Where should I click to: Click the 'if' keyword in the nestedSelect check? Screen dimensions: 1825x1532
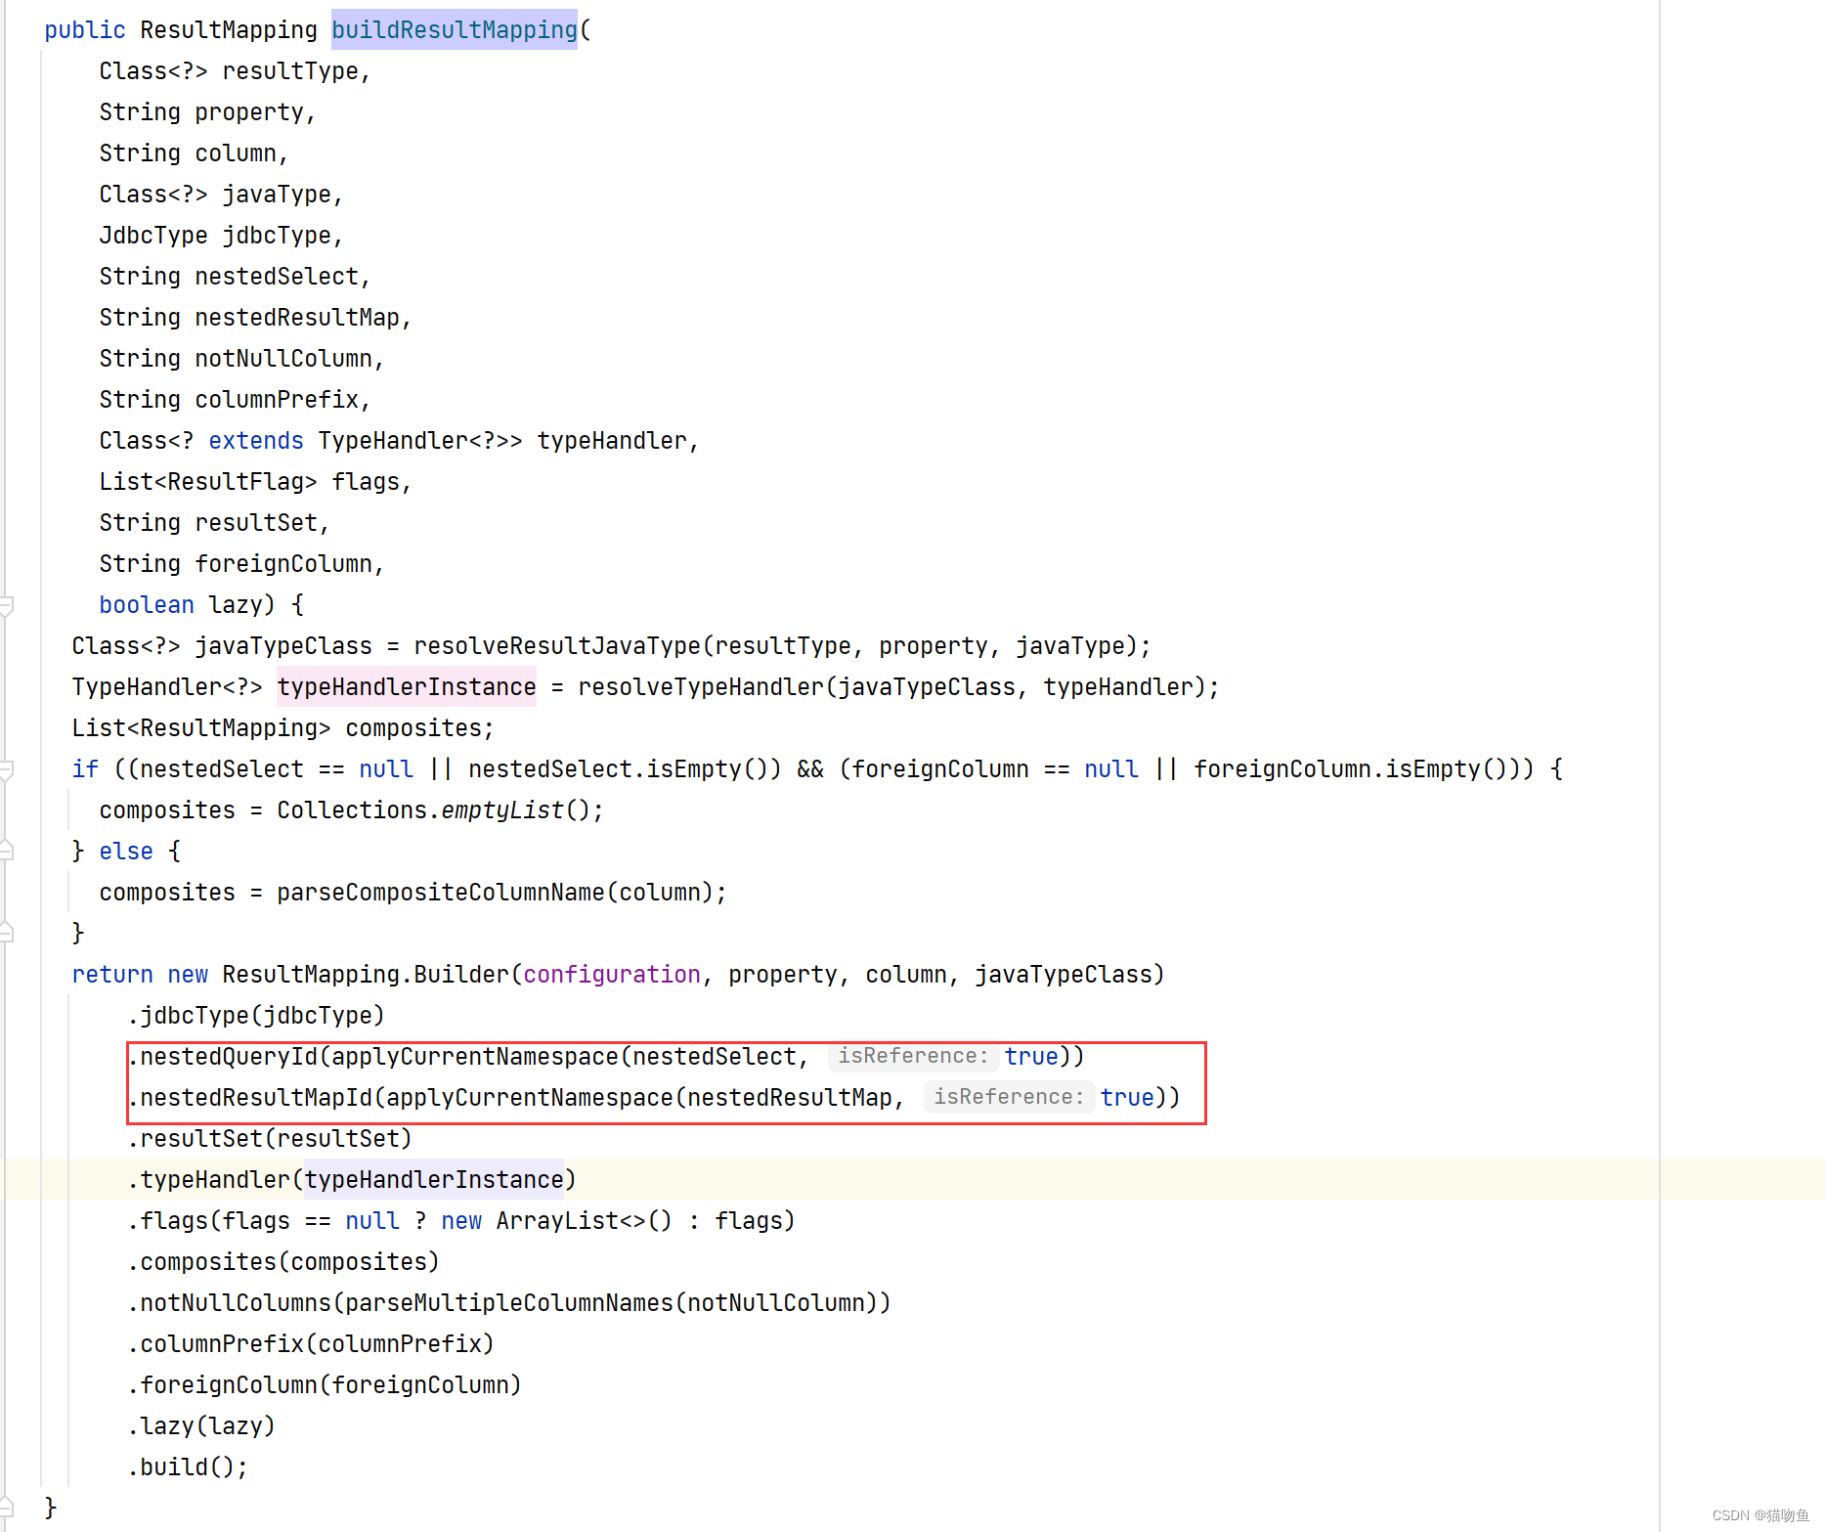[85, 769]
